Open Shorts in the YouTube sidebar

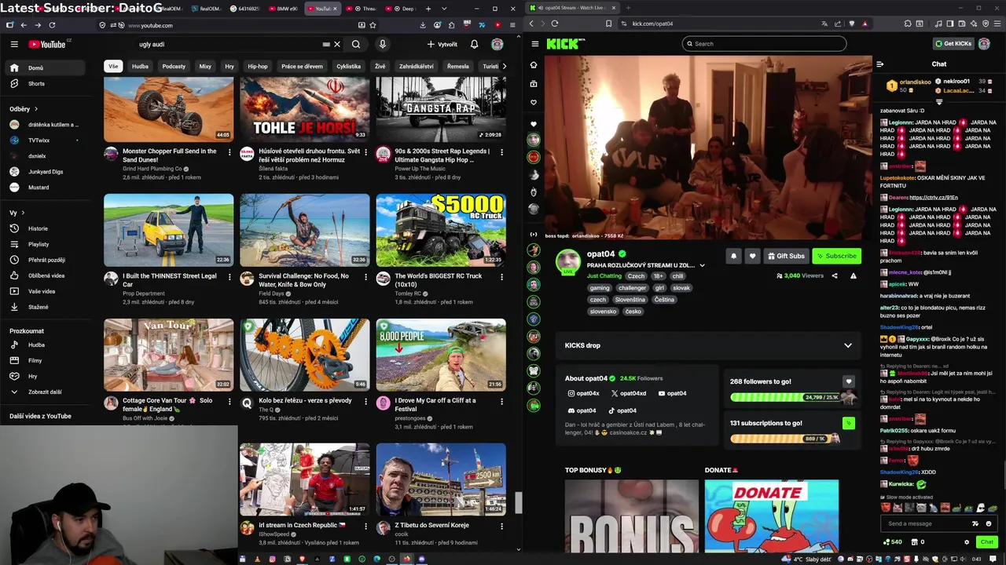tap(46, 83)
